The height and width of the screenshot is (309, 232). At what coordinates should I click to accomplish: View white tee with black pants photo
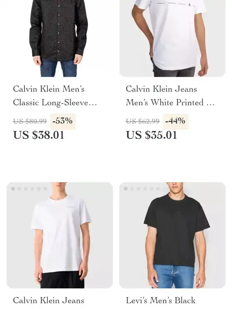tap(59, 235)
